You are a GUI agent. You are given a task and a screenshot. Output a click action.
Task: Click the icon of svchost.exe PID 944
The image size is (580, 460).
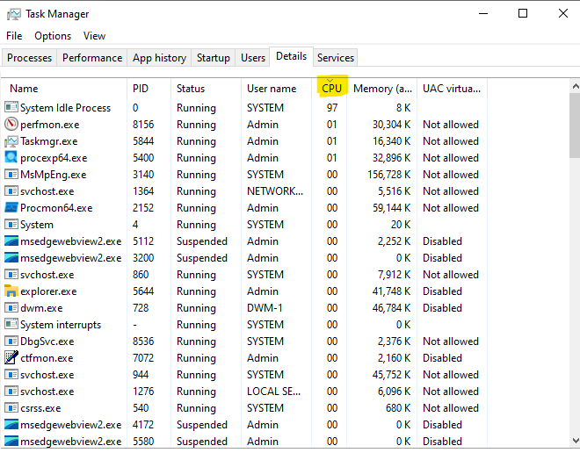click(11, 374)
